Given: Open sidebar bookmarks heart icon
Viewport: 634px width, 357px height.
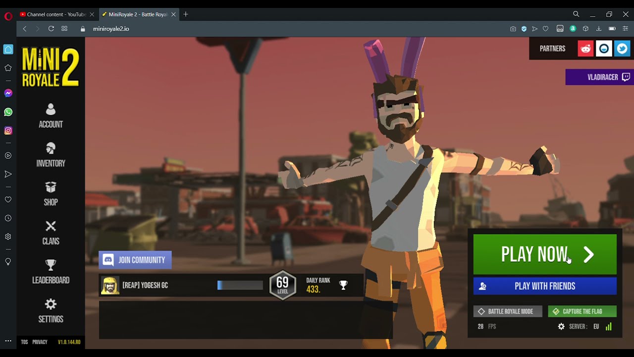Looking at the screenshot, I should 8,200.
